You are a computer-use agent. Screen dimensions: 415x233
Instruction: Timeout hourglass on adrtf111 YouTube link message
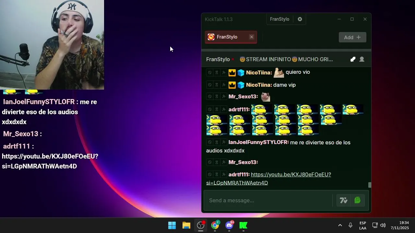coord(217,174)
